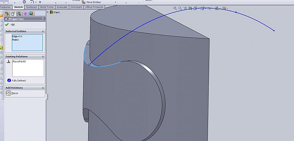Click the Previous View icon
294x141 pixels.
coord(185,8)
